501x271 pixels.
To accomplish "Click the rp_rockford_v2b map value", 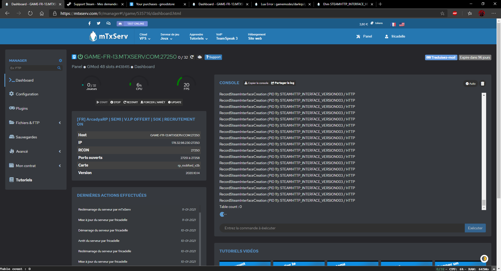I will pos(189,165).
